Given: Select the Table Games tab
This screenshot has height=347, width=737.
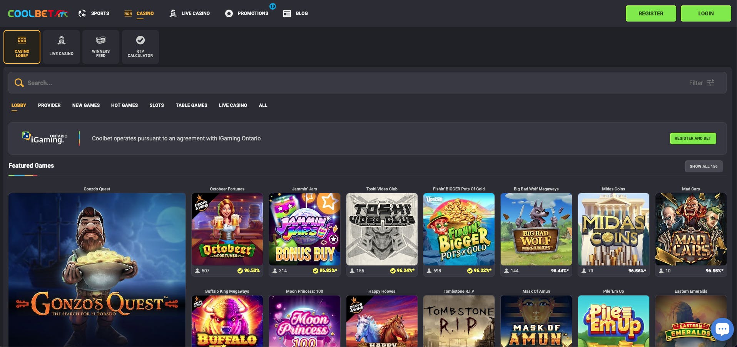Looking at the screenshot, I should coord(191,105).
